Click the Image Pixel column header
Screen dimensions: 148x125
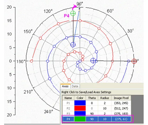coord(121,98)
